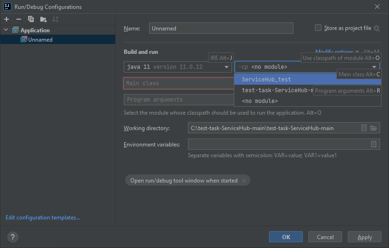Choose <no module> from the dropdown list
Screen dimensions: 389x248
[307, 101]
